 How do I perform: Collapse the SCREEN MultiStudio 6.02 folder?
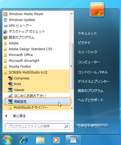(36, 72)
